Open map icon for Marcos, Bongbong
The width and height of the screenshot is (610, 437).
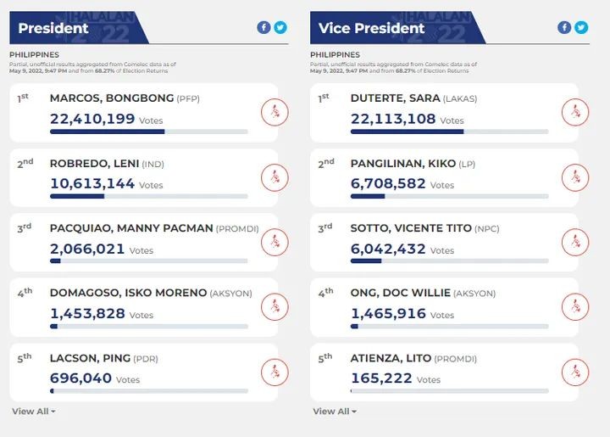tap(274, 113)
